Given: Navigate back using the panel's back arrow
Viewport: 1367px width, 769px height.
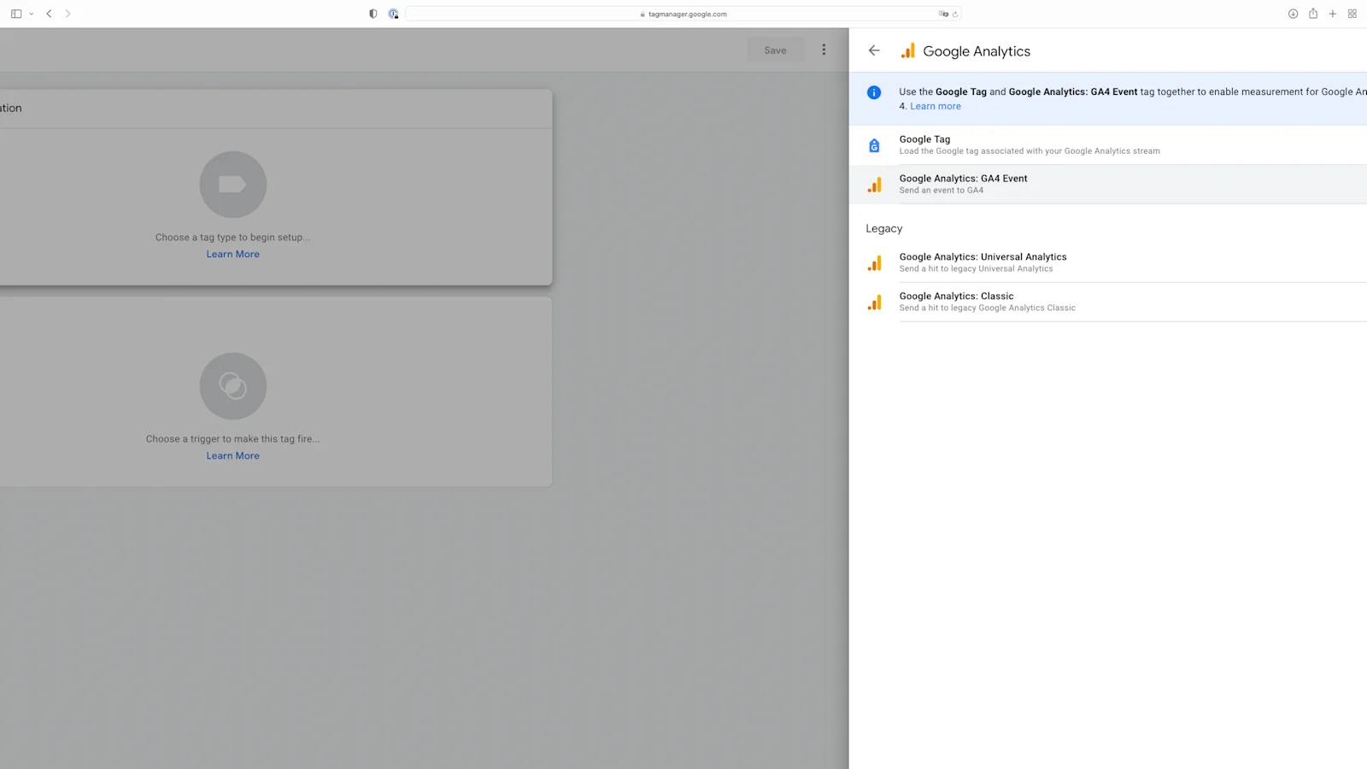Looking at the screenshot, I should pos(873,50).
